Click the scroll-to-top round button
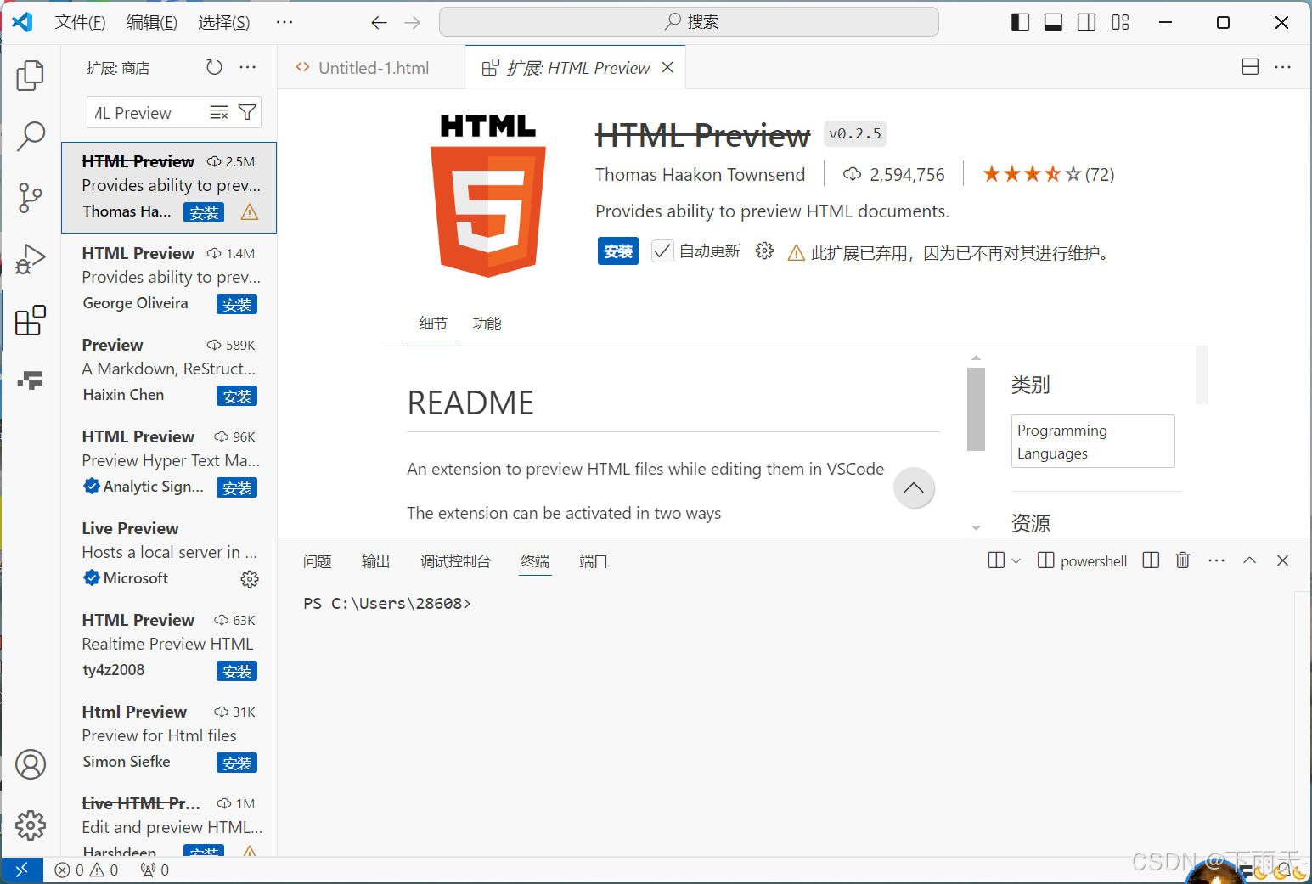Image resolution: width=1312 pixels, height=884 pixels. coord(914,488)
